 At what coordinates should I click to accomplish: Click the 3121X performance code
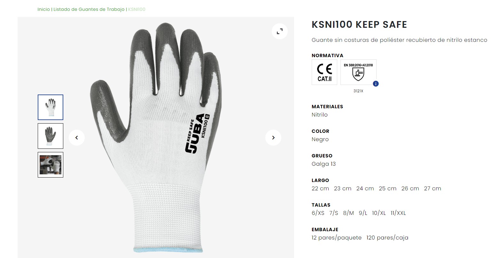358,91
